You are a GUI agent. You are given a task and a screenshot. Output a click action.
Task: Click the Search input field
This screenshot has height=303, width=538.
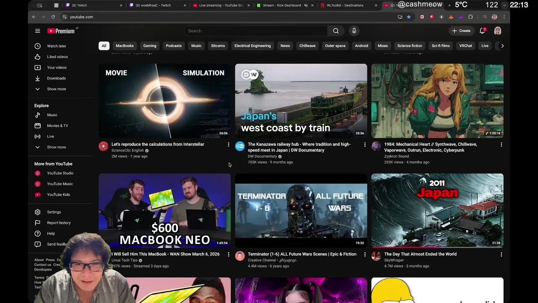(256, 31)
